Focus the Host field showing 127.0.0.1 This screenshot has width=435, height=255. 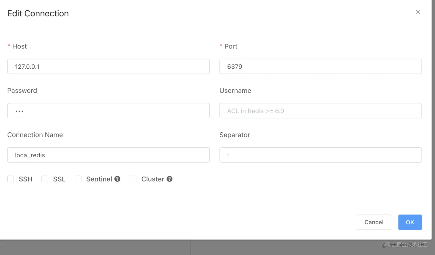(108, 66)
